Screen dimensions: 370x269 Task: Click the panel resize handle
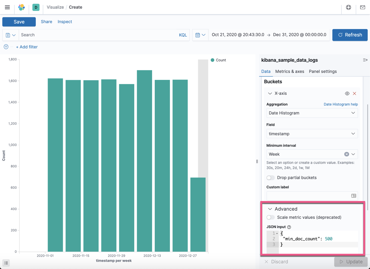pos(257,162)
